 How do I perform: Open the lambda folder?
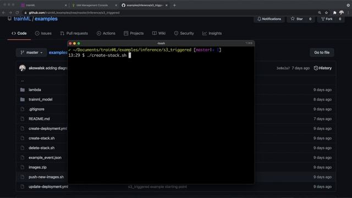pyautogui.click(x=35, y=90)
